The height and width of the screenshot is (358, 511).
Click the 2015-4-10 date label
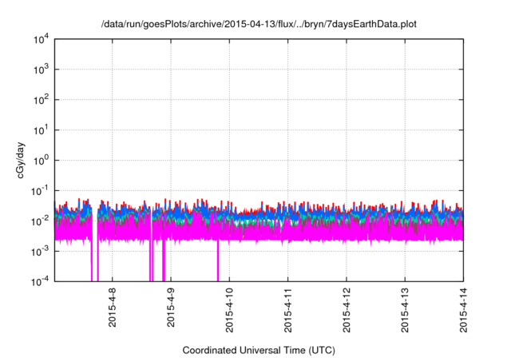229,310
